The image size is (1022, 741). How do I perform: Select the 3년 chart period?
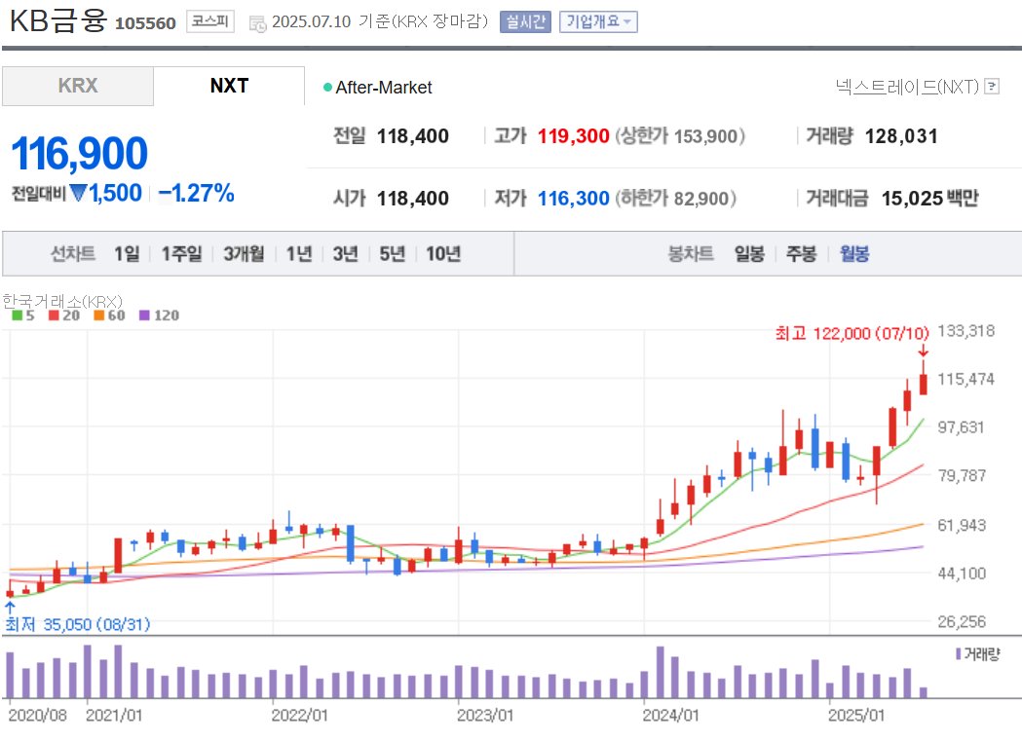(346, 252)
